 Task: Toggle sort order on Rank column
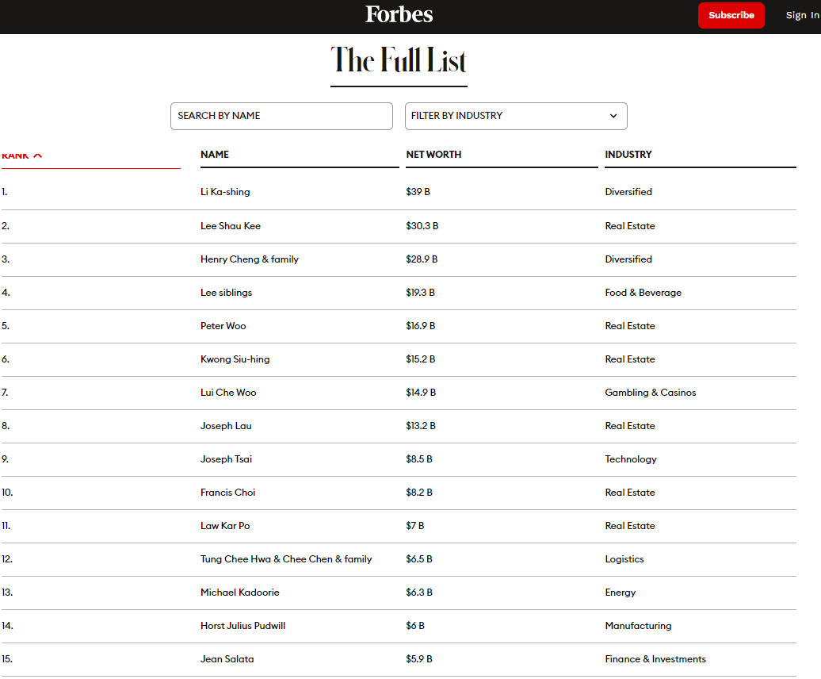(22, 155)
